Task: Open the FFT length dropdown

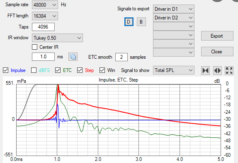Action: pyautogui.click(x=45, y=16)
